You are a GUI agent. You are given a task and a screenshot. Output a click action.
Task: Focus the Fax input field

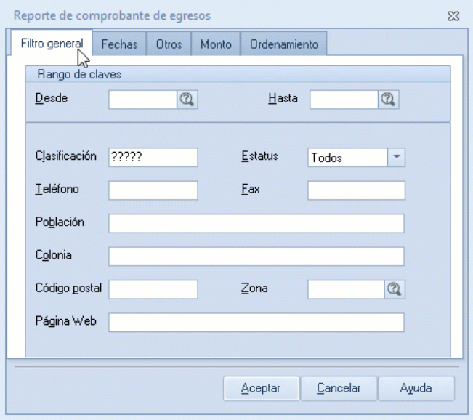355,190
